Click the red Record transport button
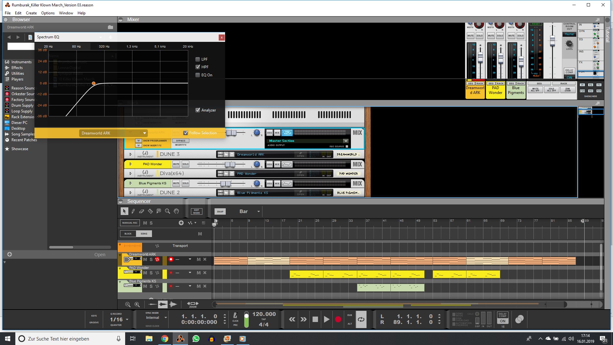The image size is (613, 345). pos(338,319)
